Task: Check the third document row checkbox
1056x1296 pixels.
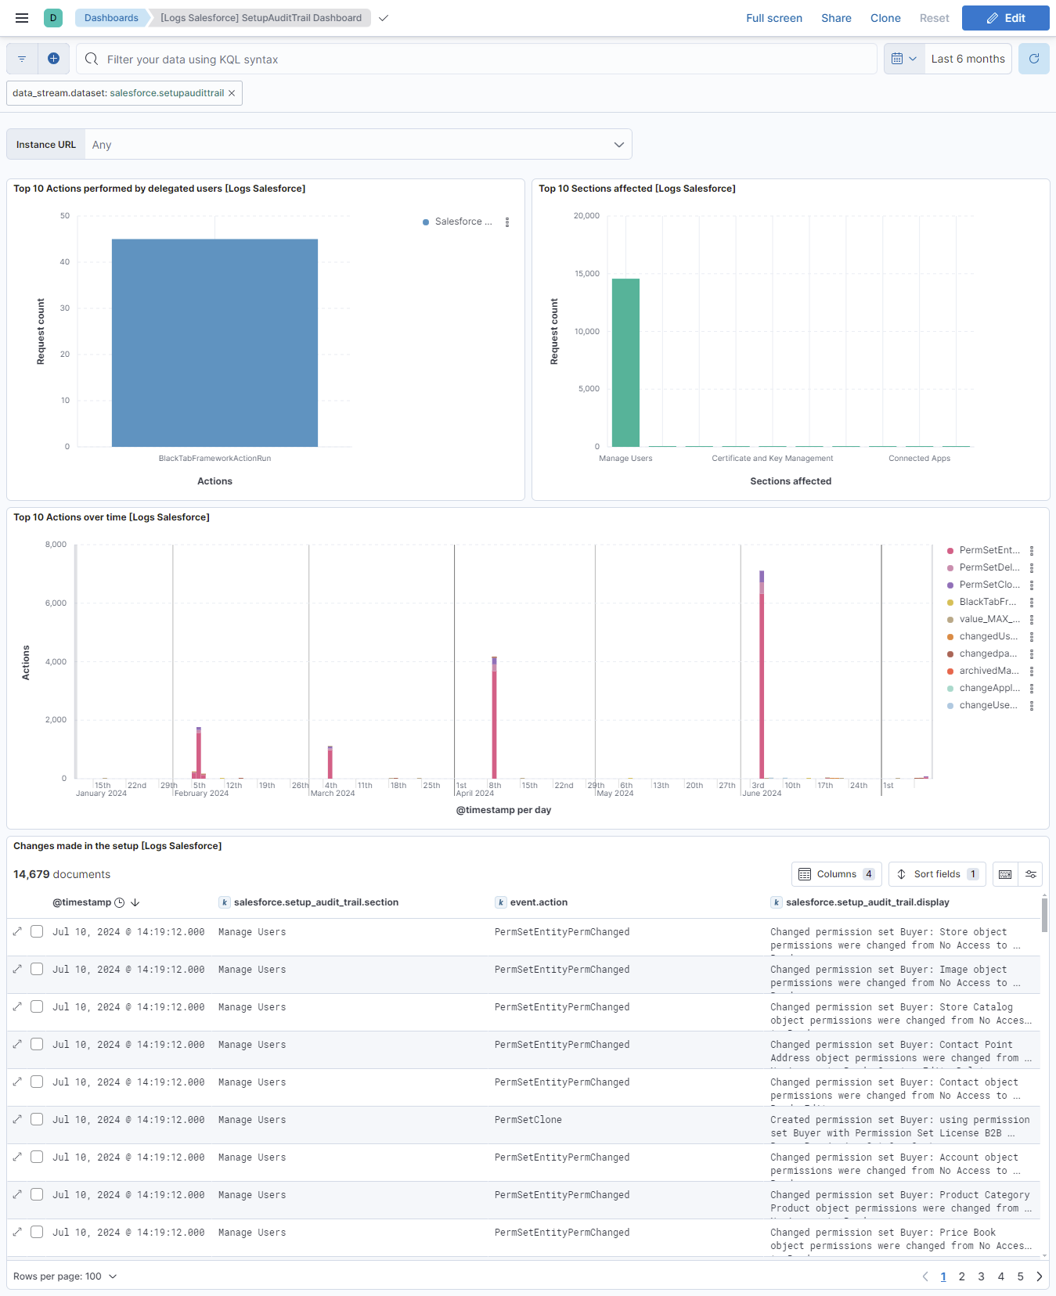Action: [x=37, y=1006]
